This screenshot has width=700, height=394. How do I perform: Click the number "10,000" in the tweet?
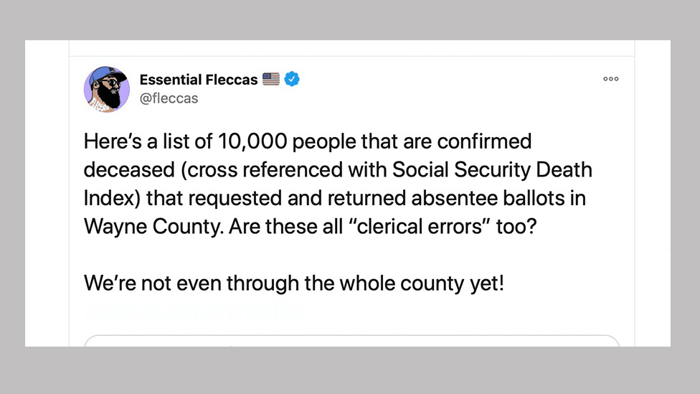[252, 141]
